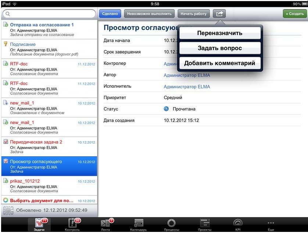
Task: Click the refresh spinner icon near Обновлено
Action: pos(8,210)
